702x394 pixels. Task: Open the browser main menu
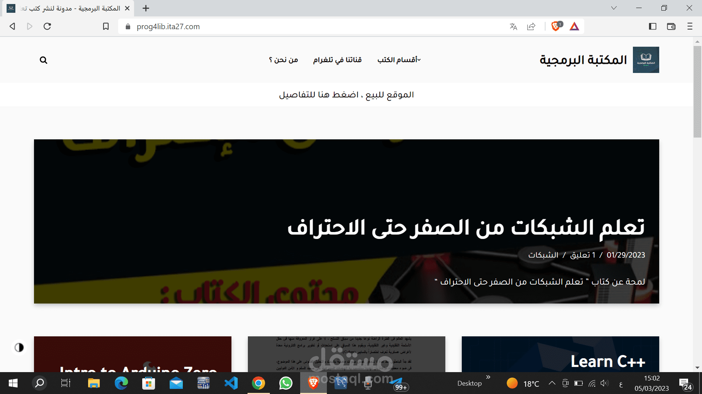690,26
